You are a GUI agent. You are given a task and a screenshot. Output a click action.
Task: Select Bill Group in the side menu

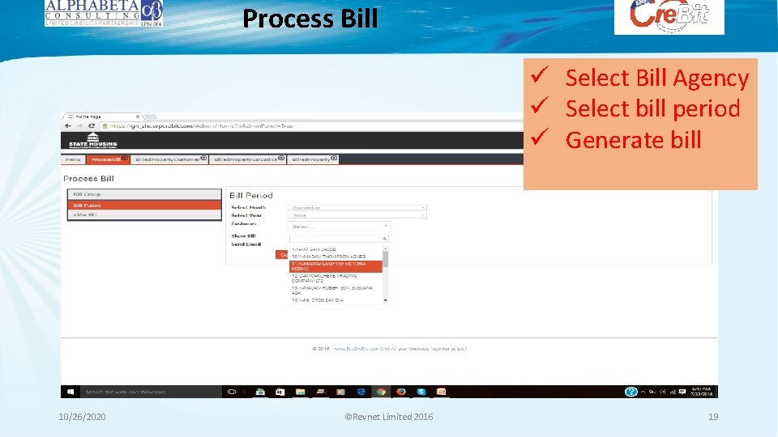point(144,194)
